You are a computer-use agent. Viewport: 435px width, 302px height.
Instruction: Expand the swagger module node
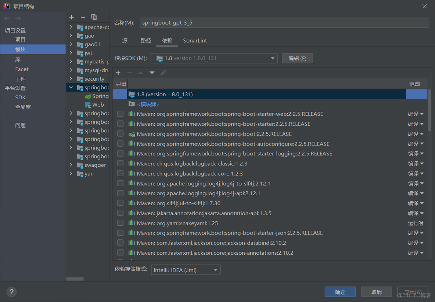71,165
